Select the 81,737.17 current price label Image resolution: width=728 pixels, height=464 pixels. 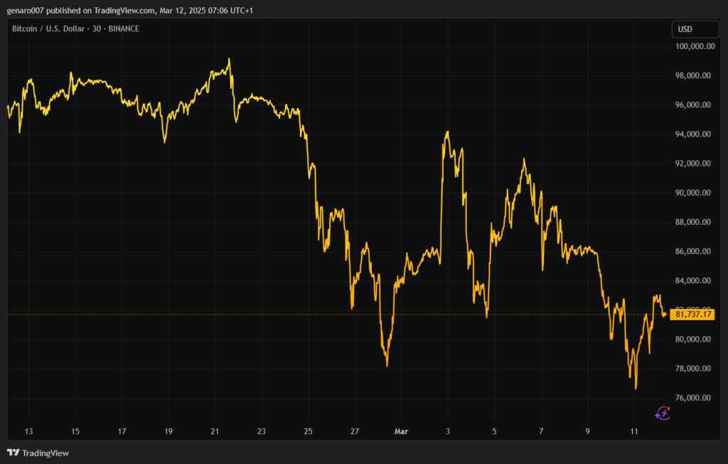(694, 314)
